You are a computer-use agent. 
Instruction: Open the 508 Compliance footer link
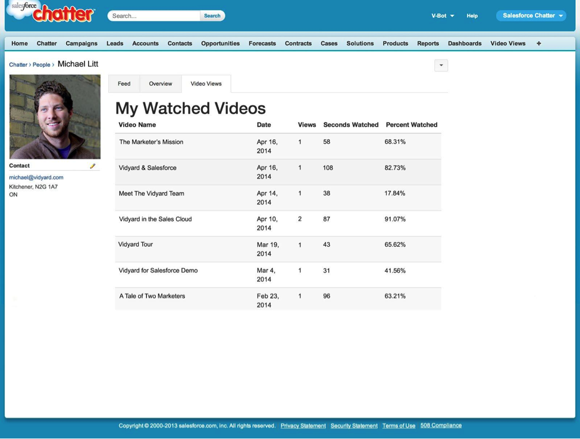click(441, 425)
